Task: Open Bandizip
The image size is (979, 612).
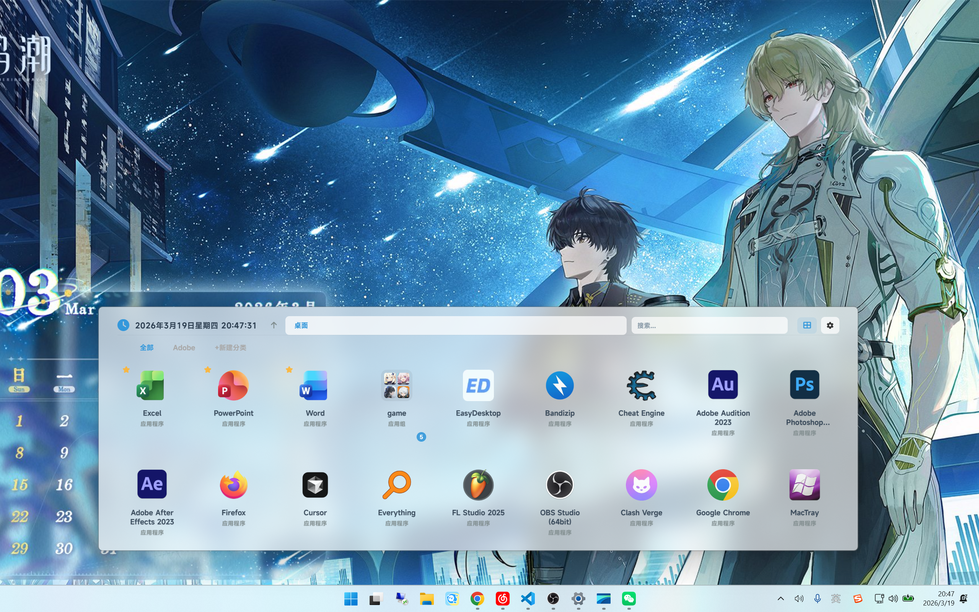Action: [559, 385]
